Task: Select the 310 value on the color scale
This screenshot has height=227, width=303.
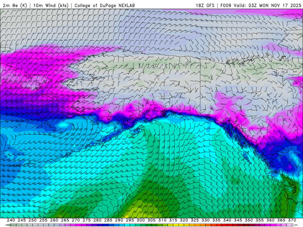Action: point(162,220)
